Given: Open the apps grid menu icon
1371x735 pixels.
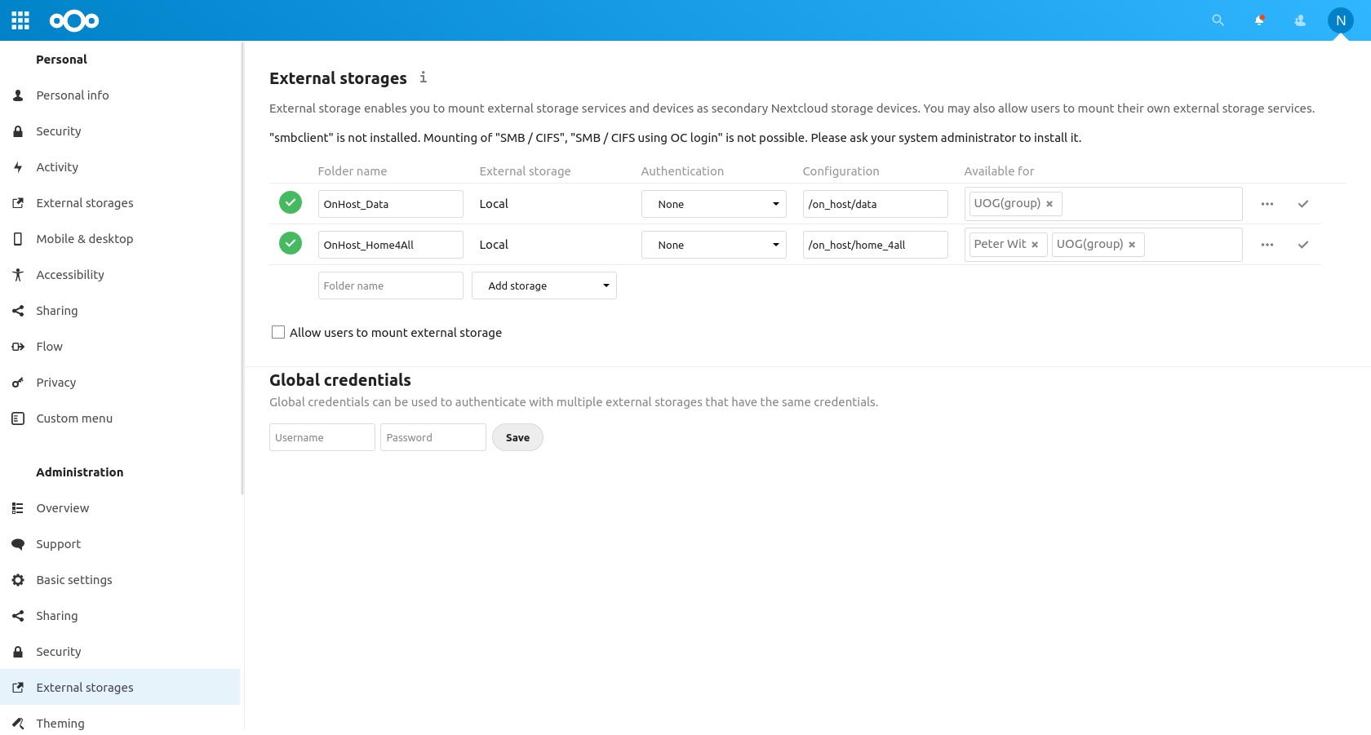Looking at the screenshot, I should point(20,20).
